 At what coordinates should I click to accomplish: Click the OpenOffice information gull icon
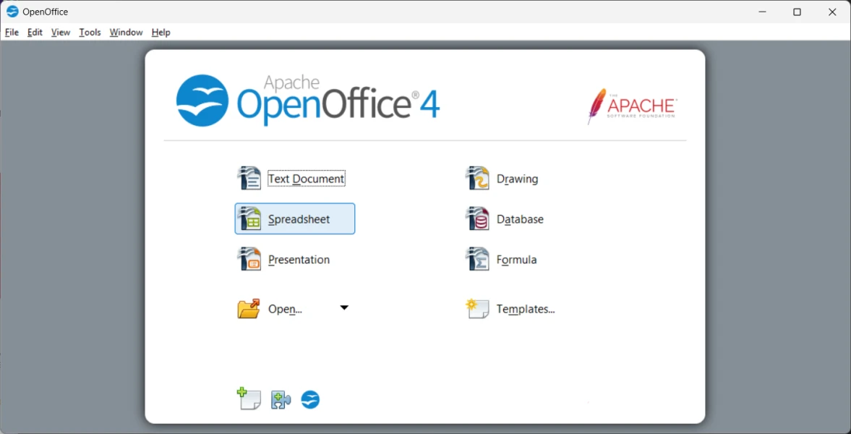point(310,399)
